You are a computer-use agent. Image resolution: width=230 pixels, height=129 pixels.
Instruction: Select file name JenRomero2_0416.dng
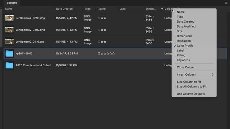(30, 42)
